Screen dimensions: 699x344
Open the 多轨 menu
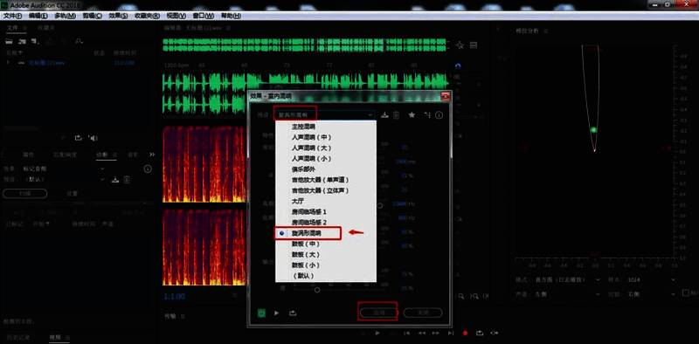coord(65,16)
